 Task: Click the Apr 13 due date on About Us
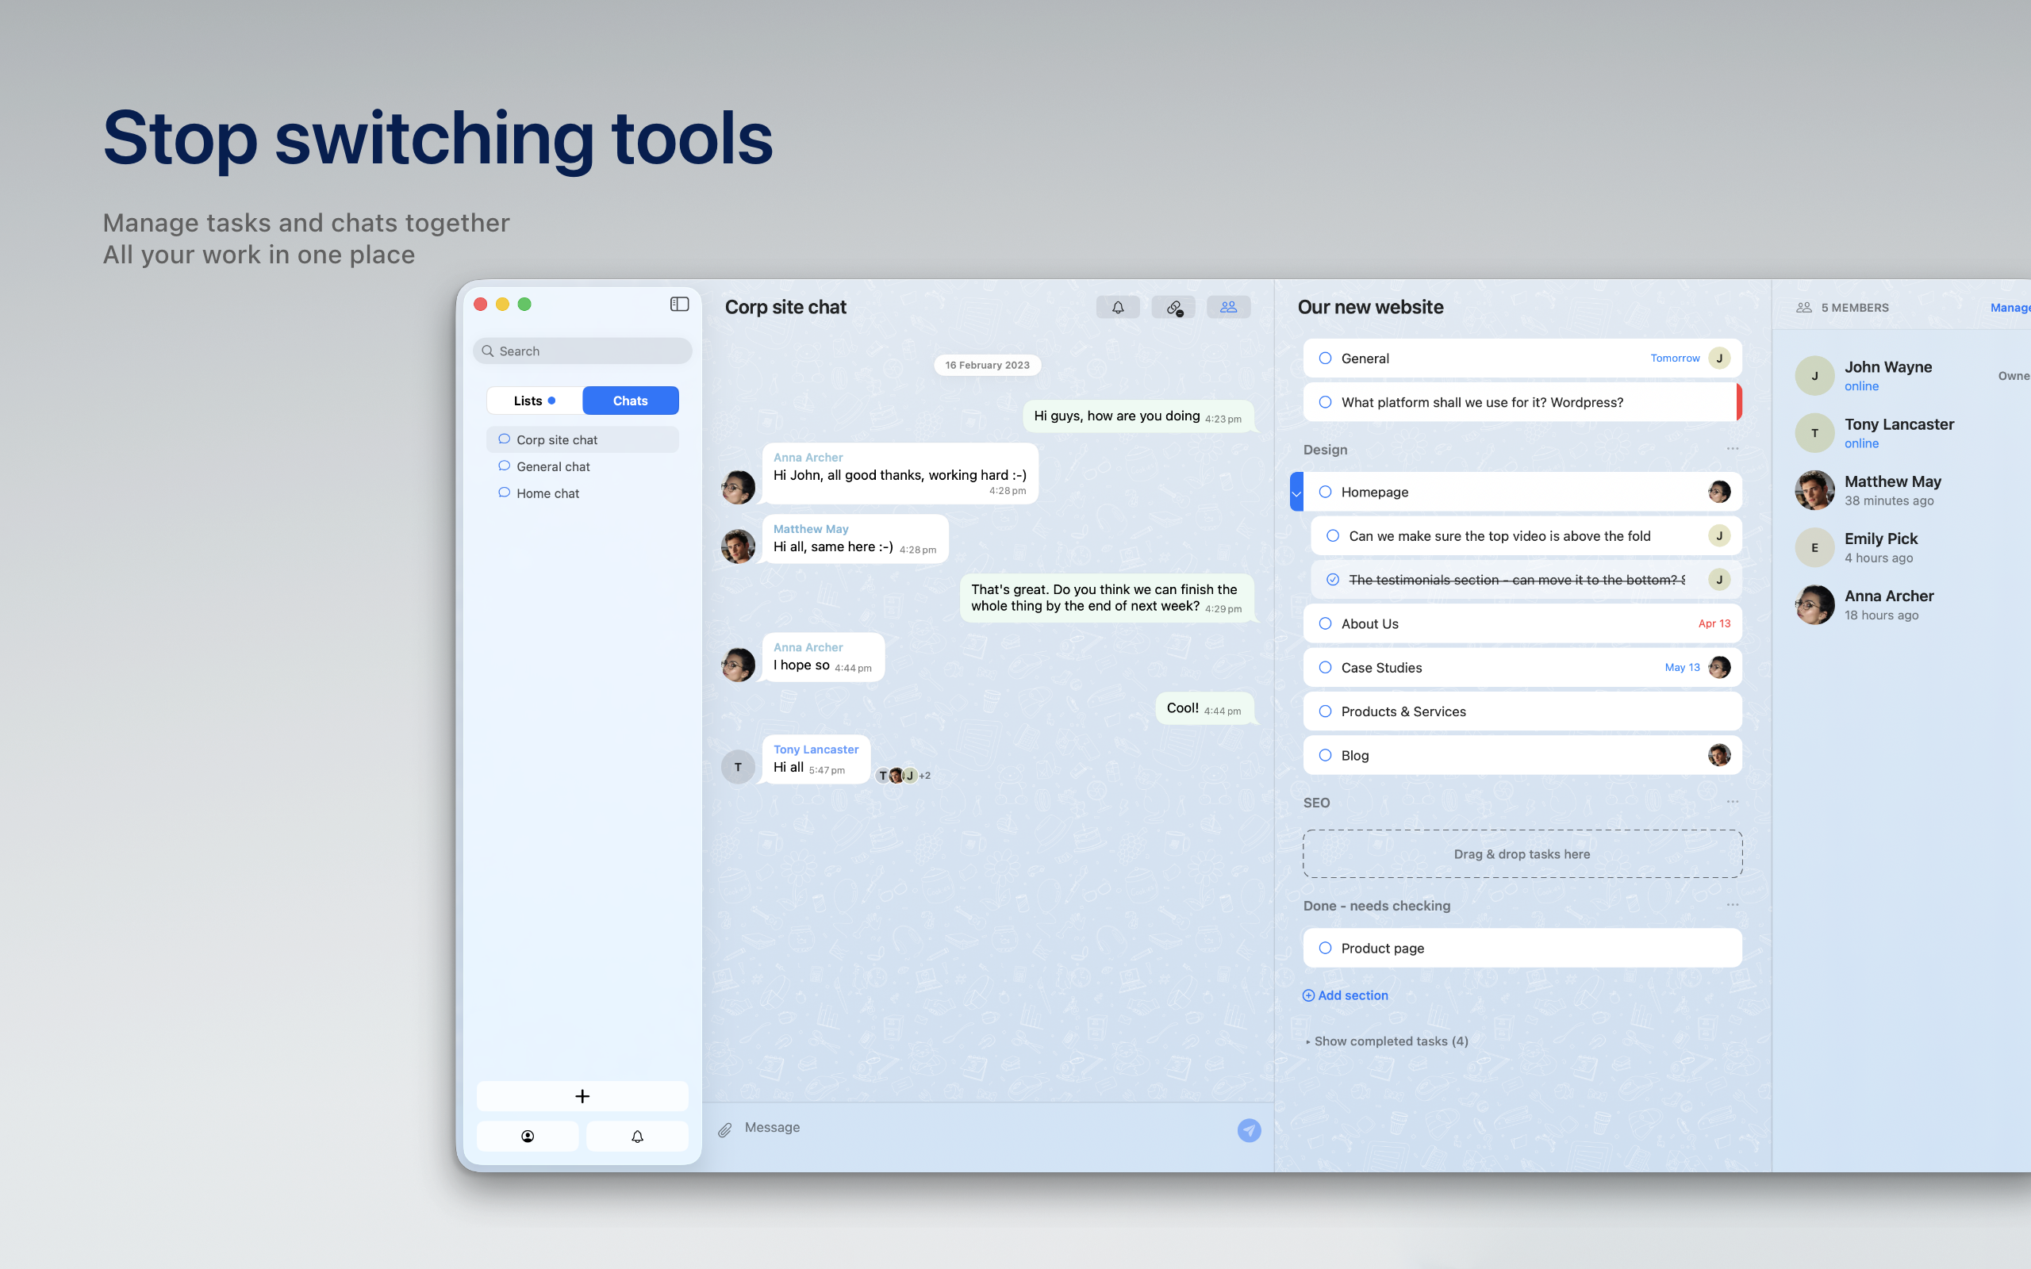coord(1714,623)
